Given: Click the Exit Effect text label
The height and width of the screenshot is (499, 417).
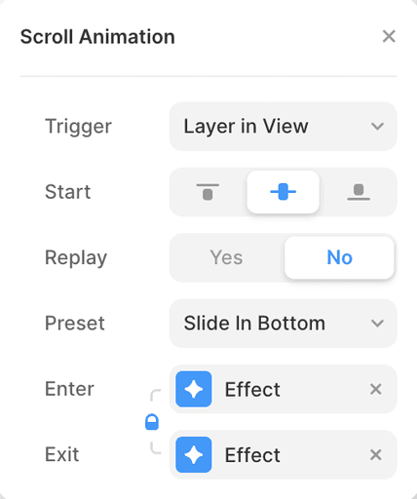Looking at the screenshot, I should pyautogui.click(x=252, y=455).
